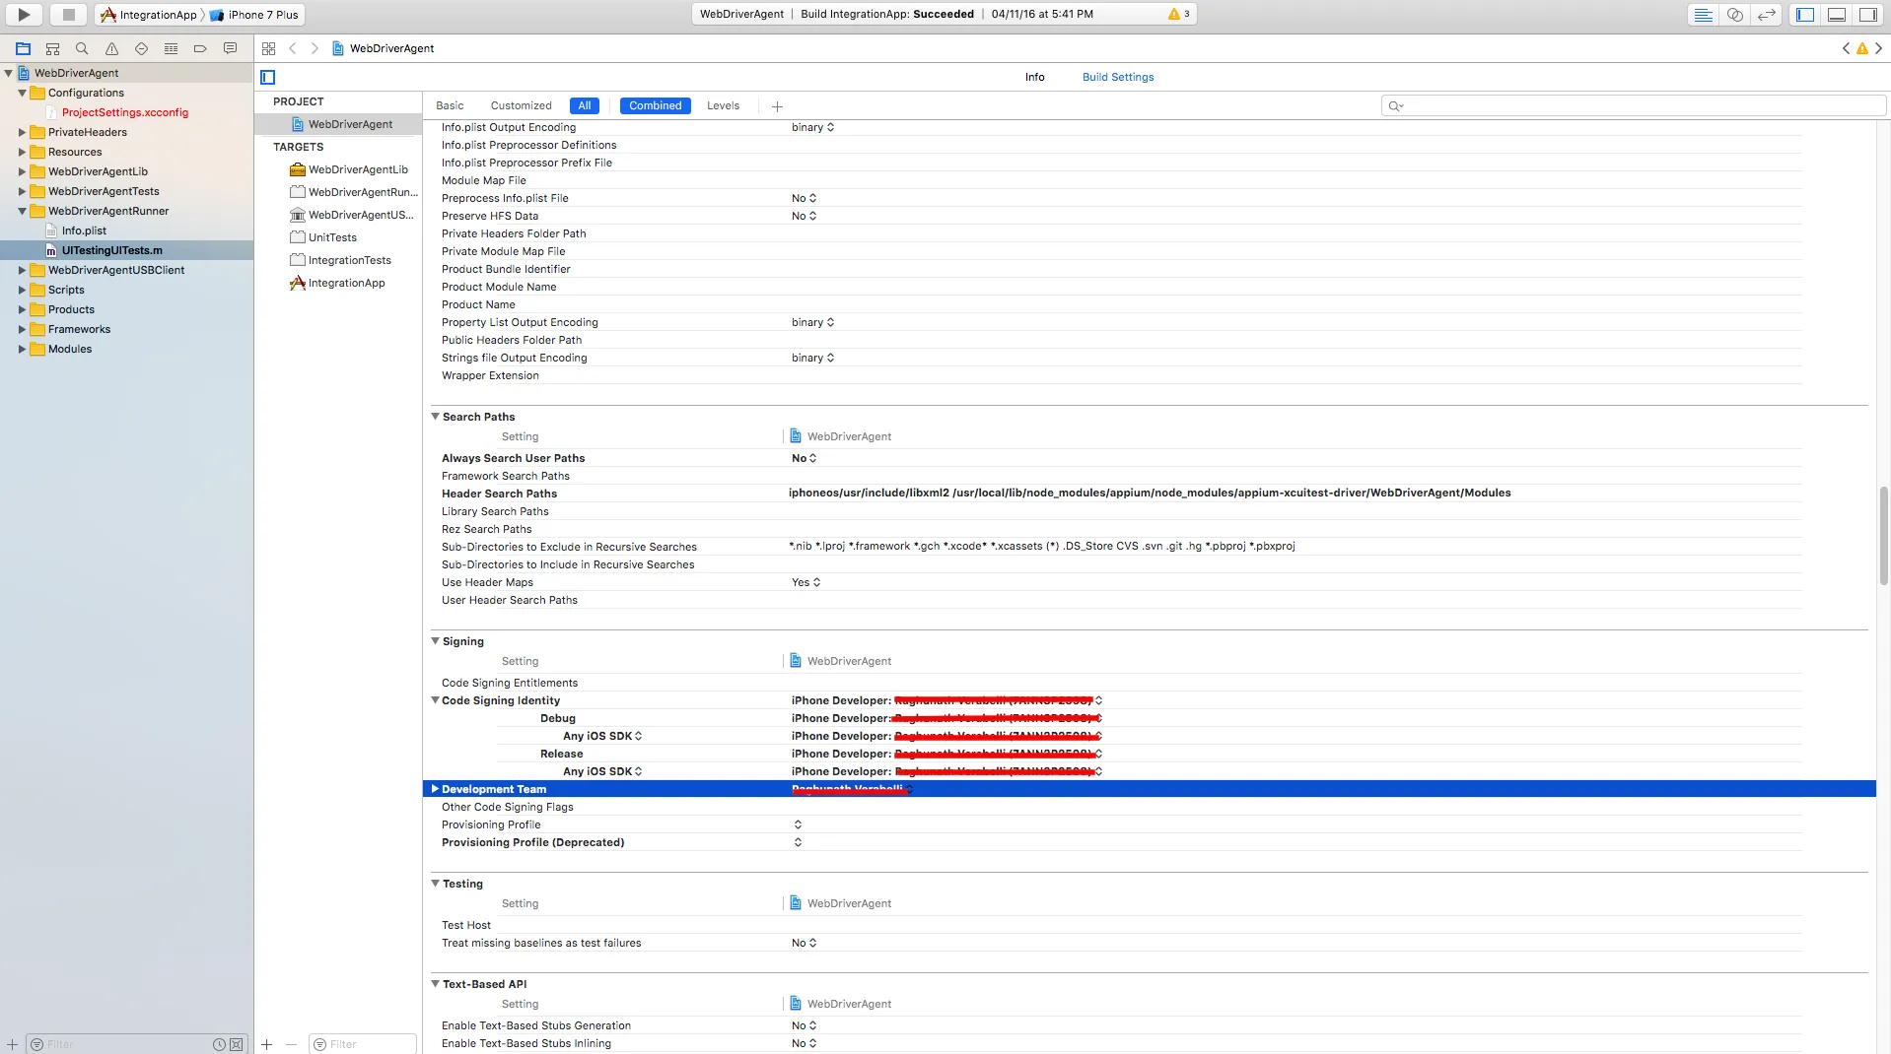Add a user-defined build setting
The image size is (1891, 1054).
777,106
